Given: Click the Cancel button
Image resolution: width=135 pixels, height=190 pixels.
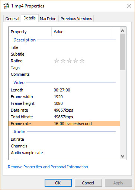Looking at the screenshot, I should tap(88, 183).
